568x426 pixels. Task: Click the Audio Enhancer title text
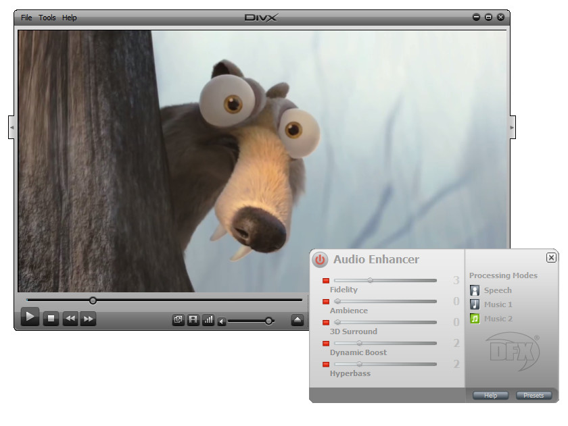click(x=376, y=259)
